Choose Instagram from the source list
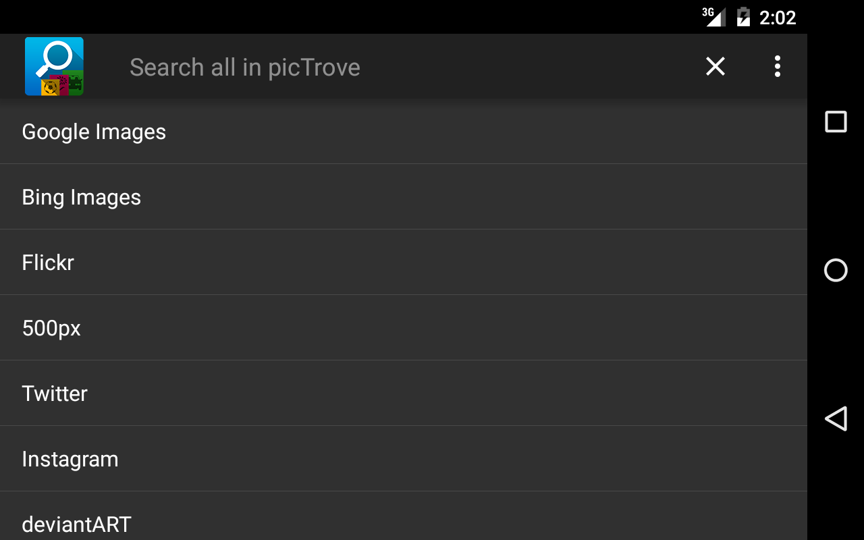This screenshot has height=540, width=864. coord(70,459)
